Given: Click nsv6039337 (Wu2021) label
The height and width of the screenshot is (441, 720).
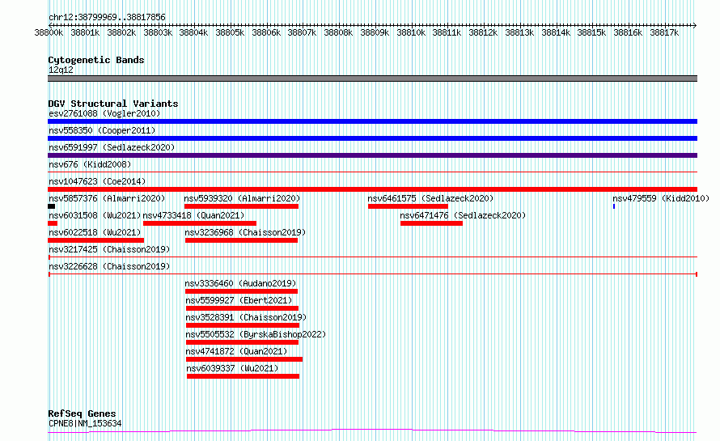Looking at the screenshot, I should tap(232, 368).
